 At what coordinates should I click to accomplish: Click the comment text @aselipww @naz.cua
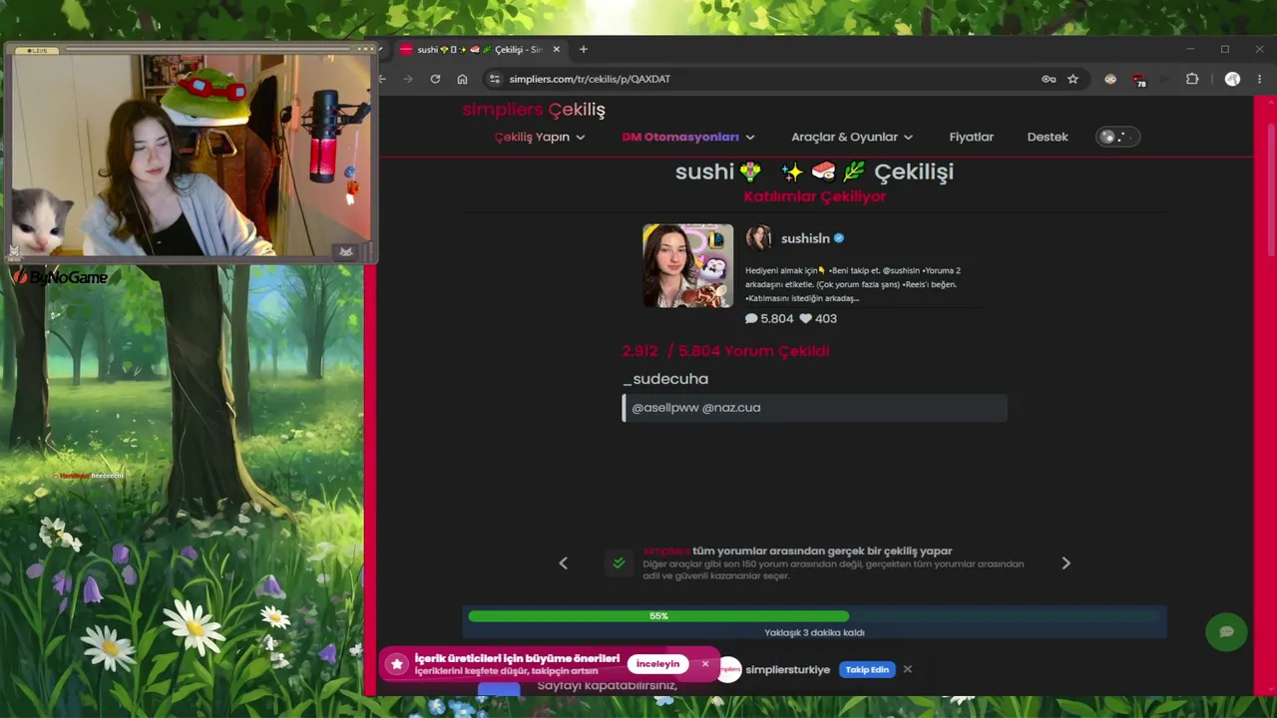696,408
